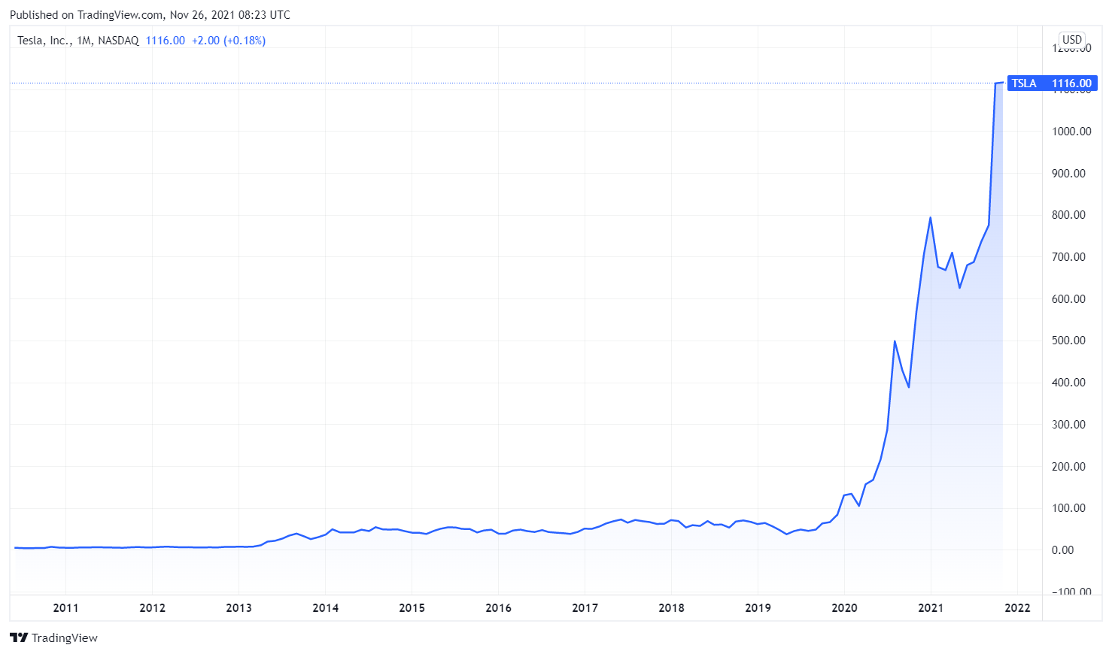Click the TradingView logo icon

(19, 637)
